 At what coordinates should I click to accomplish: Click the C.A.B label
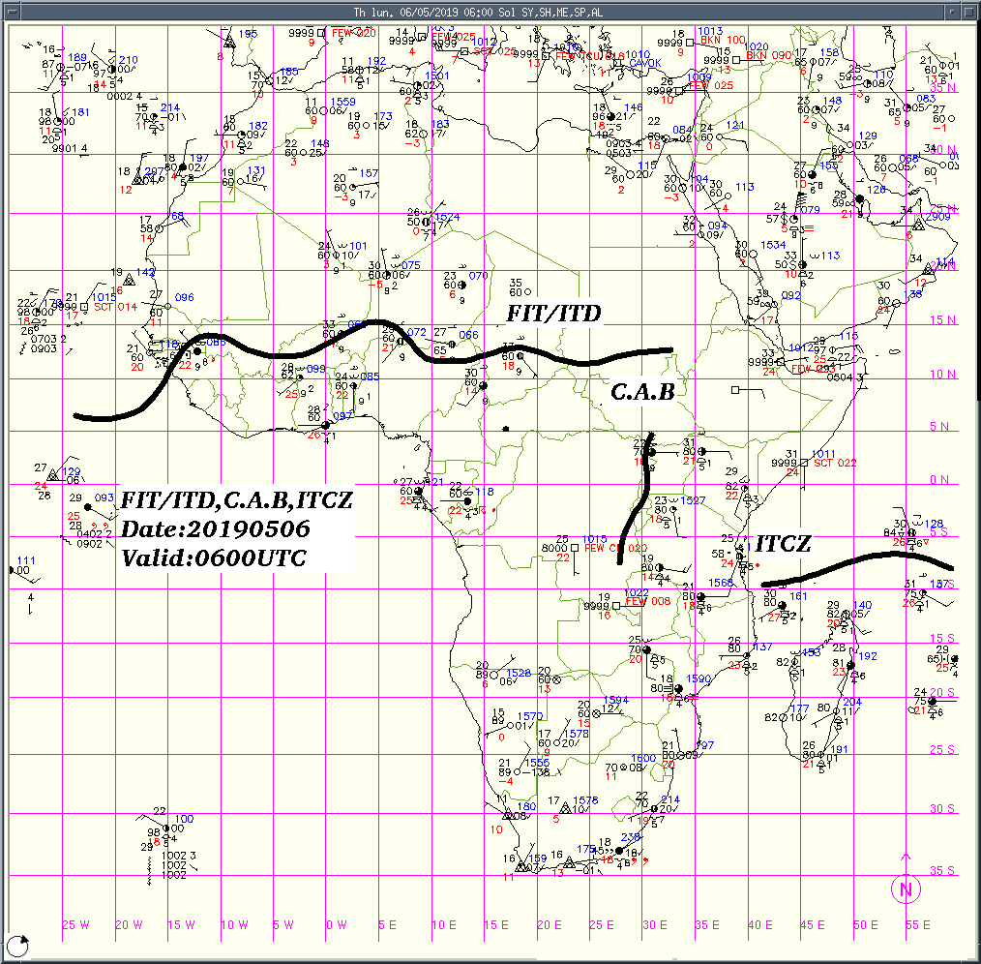(x=641, y=391)
